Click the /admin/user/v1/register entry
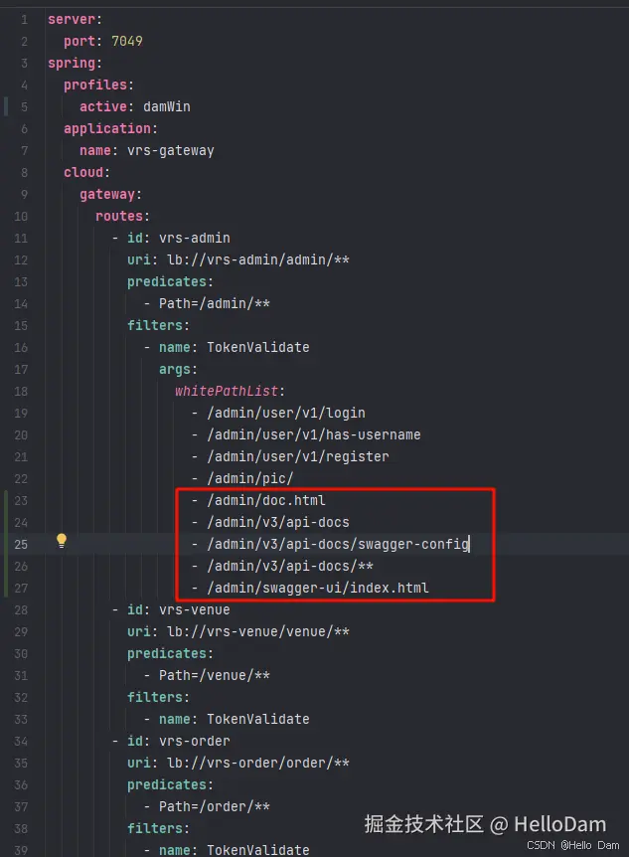This screenshot has width=629, height=857. click(x=298, y=456)
